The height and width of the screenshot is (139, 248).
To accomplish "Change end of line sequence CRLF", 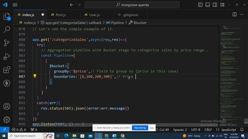I will (208, 130).
